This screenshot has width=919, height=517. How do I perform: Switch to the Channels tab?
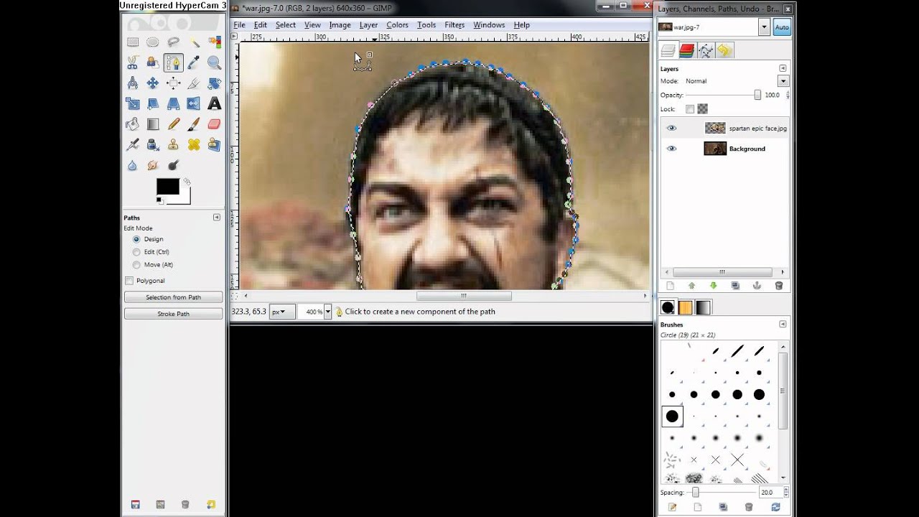[687, 50]
